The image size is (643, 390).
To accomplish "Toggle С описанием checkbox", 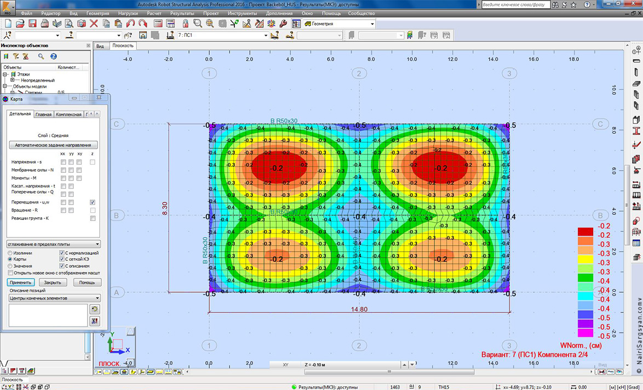I will click(x=61, y=266).
